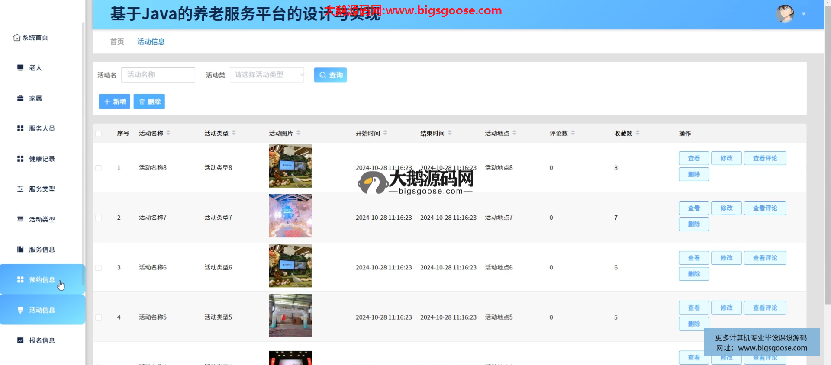Click the grid icon beside 健康记录
The image size is (831, 365).
pos(20,159)
